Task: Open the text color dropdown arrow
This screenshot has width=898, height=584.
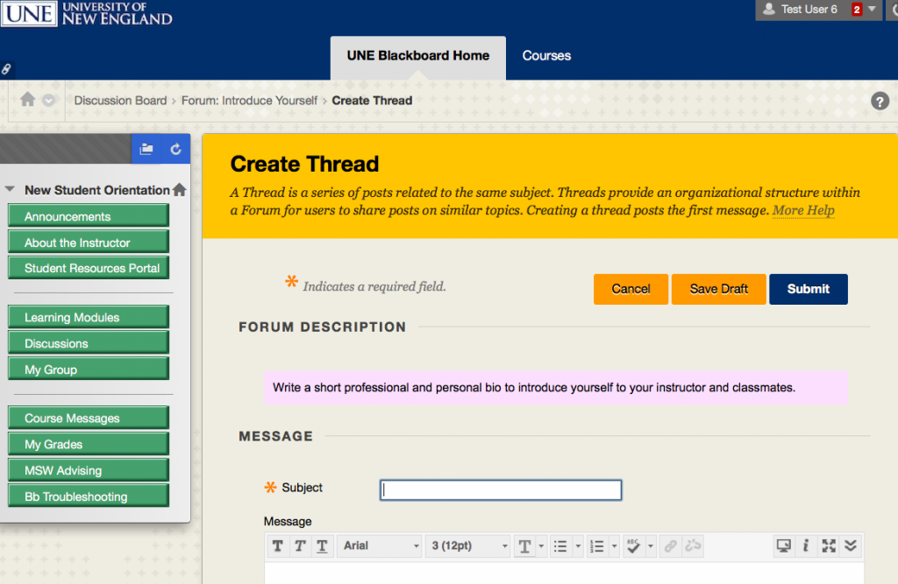Action: [x=541, y=546]
